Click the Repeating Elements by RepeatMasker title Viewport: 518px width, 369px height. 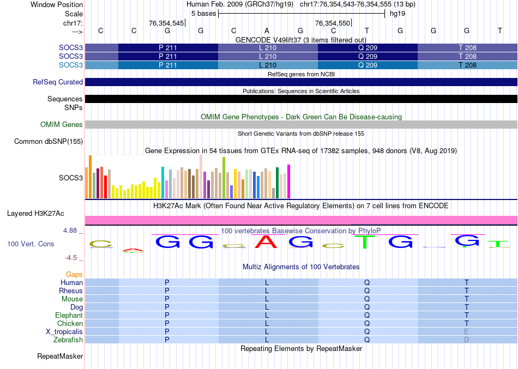[x=301, y=348]
